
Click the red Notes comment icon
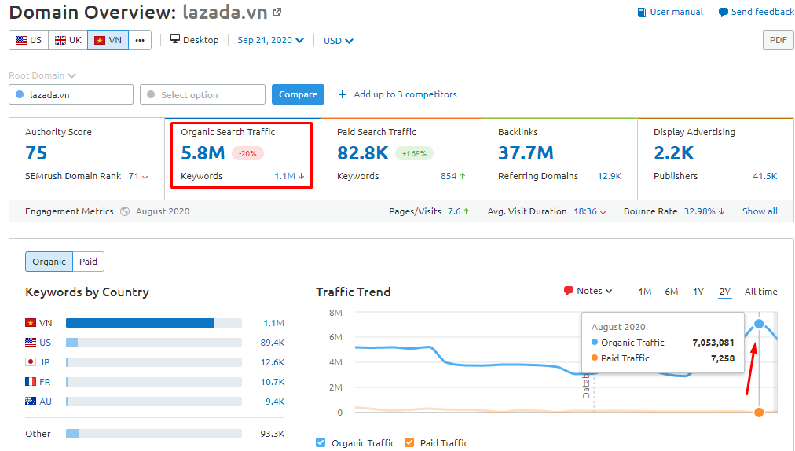coord(569,291)
